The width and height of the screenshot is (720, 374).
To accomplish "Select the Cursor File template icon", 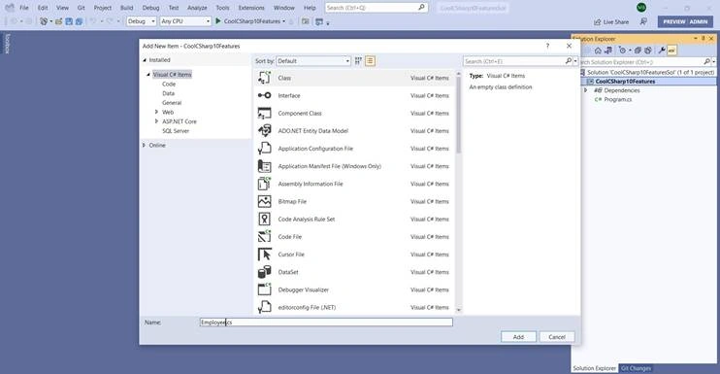I will click(264, 255).
